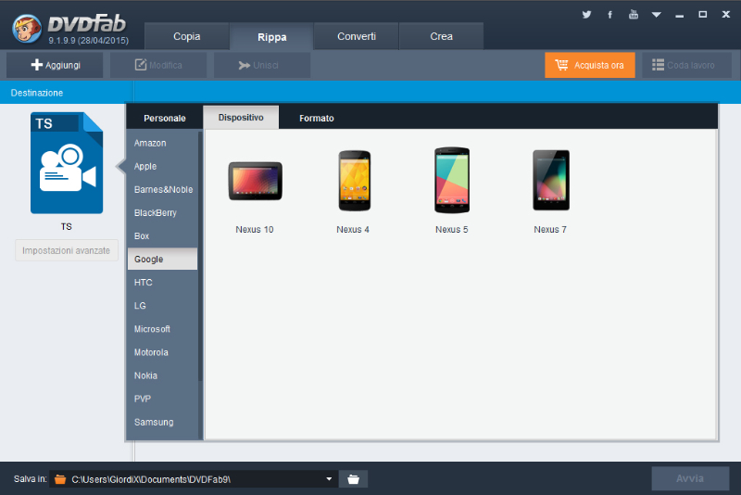Expand the title bar dropdown menu arrow
The width and height of the screenshot is (741, 495).
[x=657, y=15]
